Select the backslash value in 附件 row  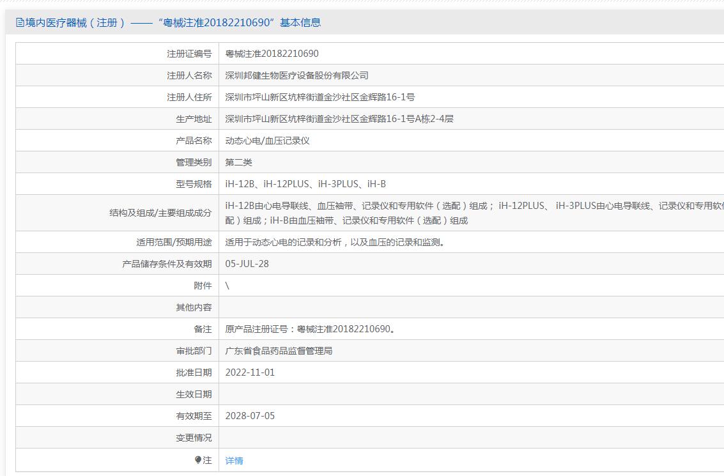click(x=227, y=286)
